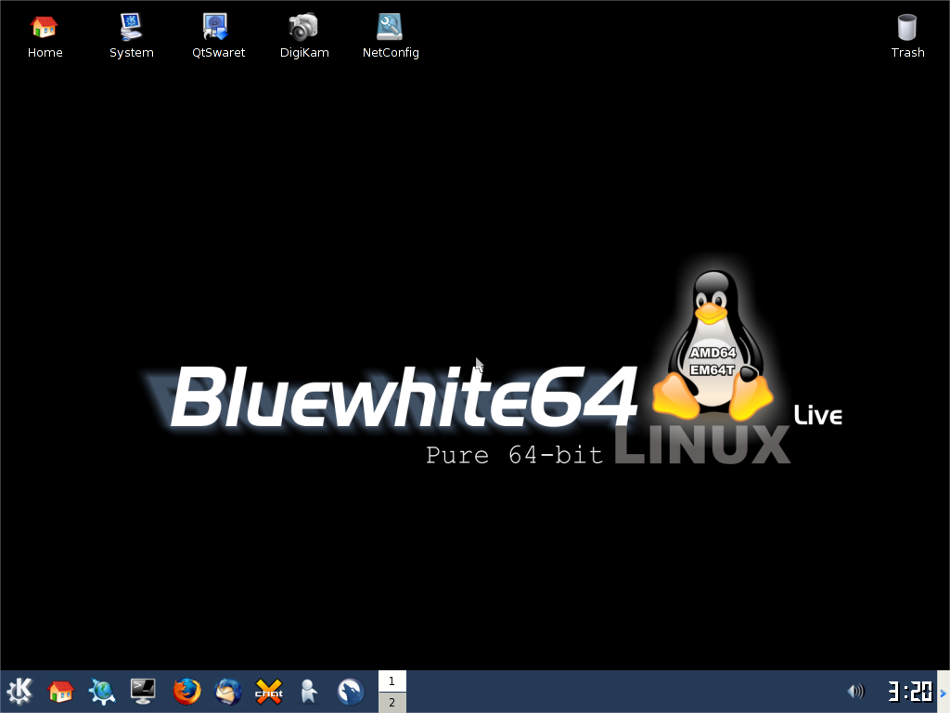Open the Home desktop icon
Screen dimensions: 950x713
(45, 36)
